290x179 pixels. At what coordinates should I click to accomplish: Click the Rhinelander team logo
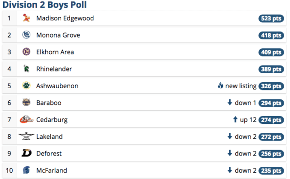tap(26, 69)
